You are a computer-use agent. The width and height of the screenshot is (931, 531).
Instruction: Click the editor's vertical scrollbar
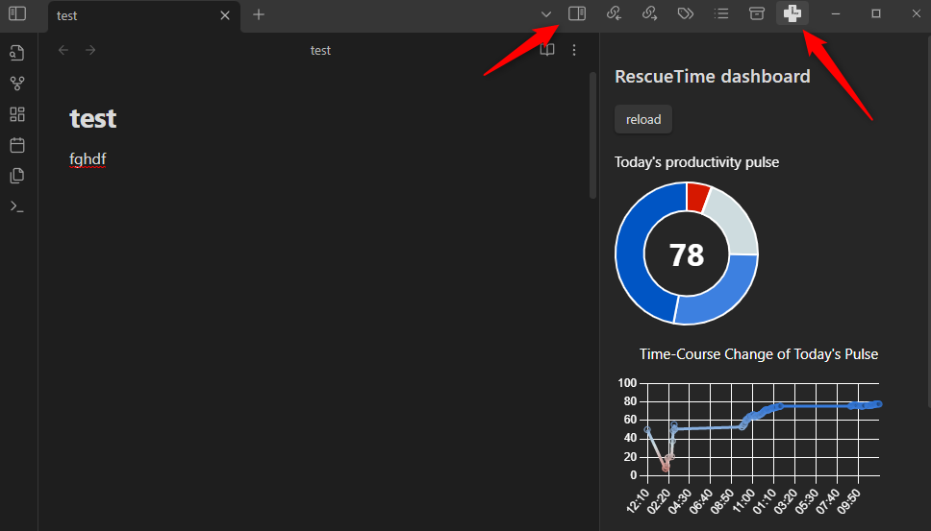(x=592, y=135)
